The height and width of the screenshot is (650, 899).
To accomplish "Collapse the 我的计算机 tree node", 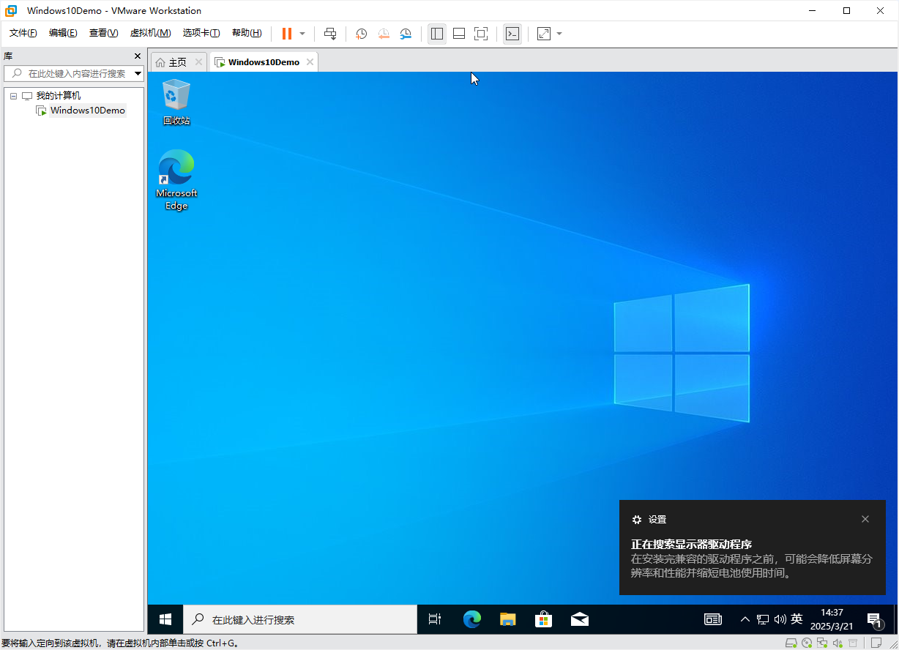I will [13, 96].
